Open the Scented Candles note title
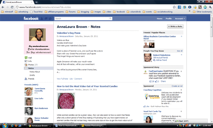 point(87,86)
